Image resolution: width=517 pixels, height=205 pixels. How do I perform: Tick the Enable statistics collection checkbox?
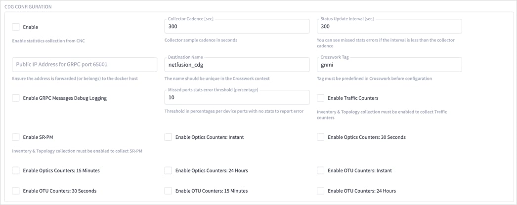[16, 27]
